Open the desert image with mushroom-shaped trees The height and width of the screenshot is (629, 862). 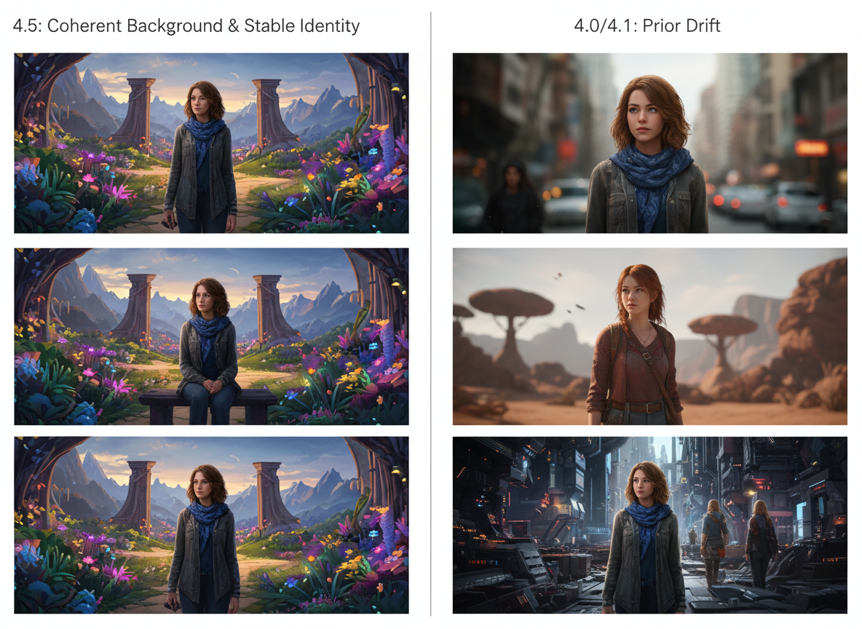click(650, 336)
